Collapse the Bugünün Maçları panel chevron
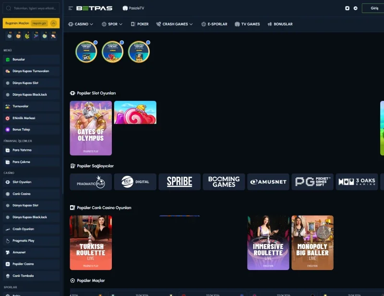 (x=53, y=23)
